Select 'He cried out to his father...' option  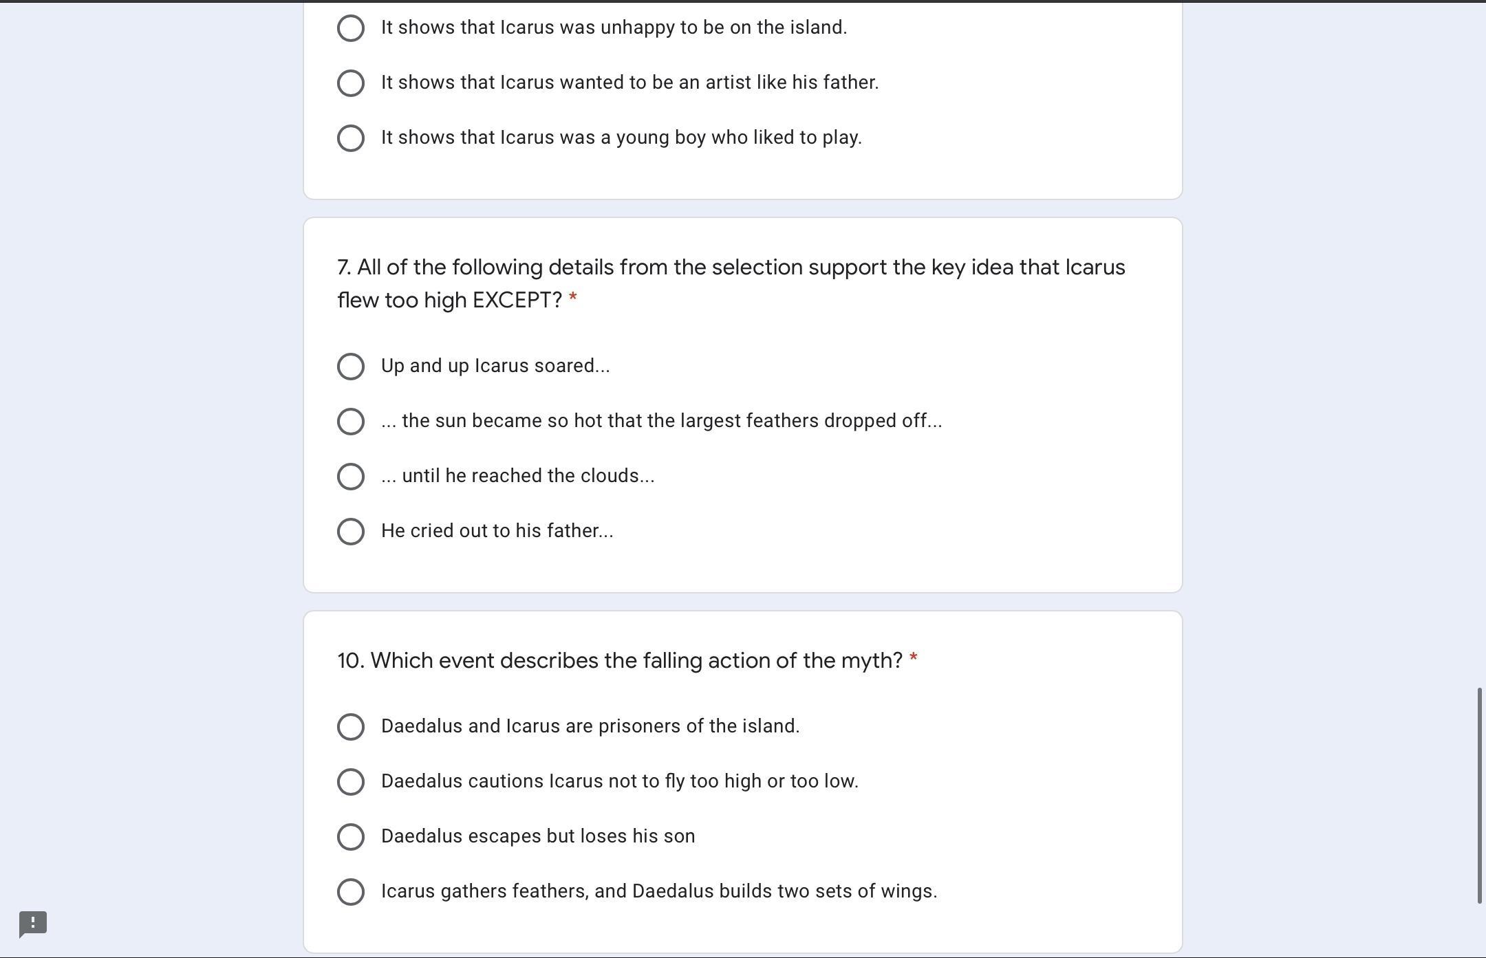tap(351, 532)
